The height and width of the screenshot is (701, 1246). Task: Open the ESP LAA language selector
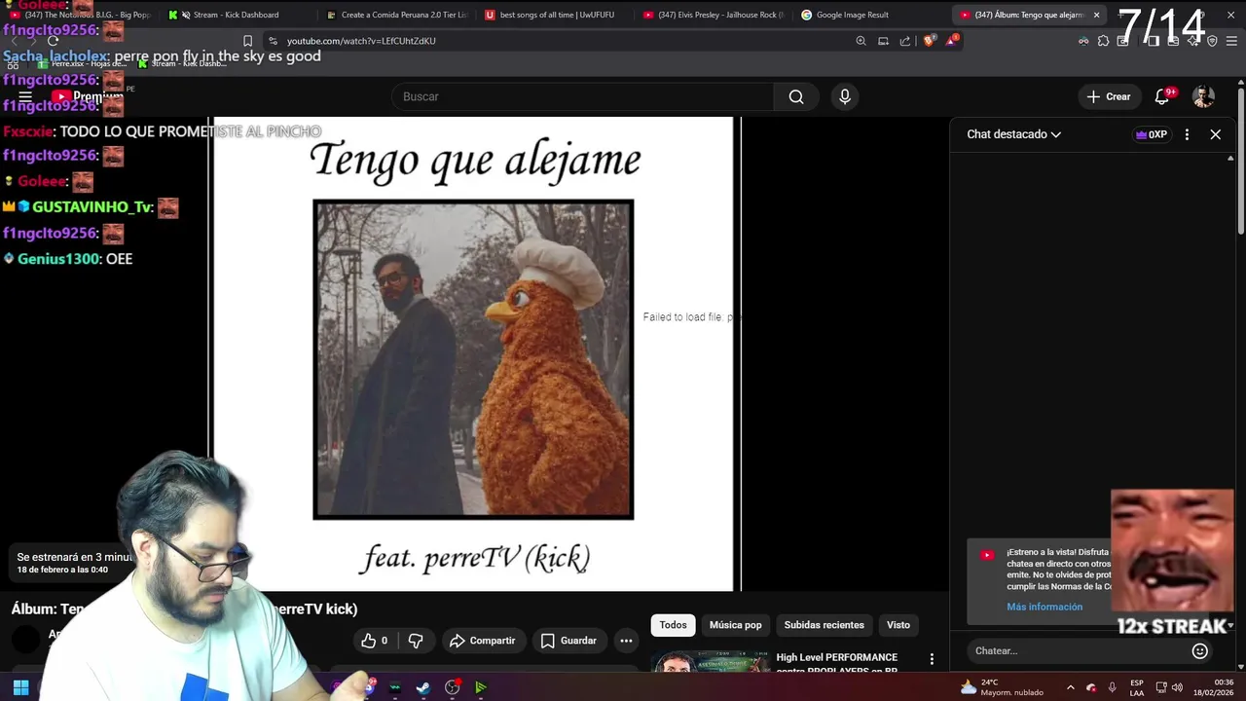(1137, 687)
